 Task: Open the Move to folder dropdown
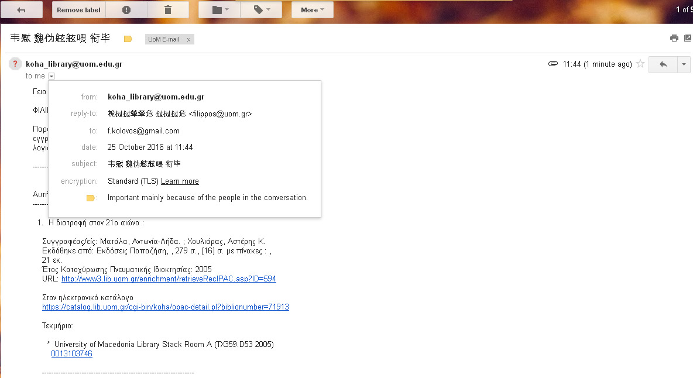[219, 10]
